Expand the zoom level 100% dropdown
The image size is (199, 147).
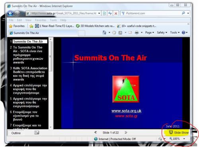184,139
